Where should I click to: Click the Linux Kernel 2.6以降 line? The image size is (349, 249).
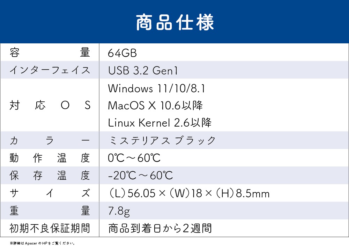tap(160, 122)
